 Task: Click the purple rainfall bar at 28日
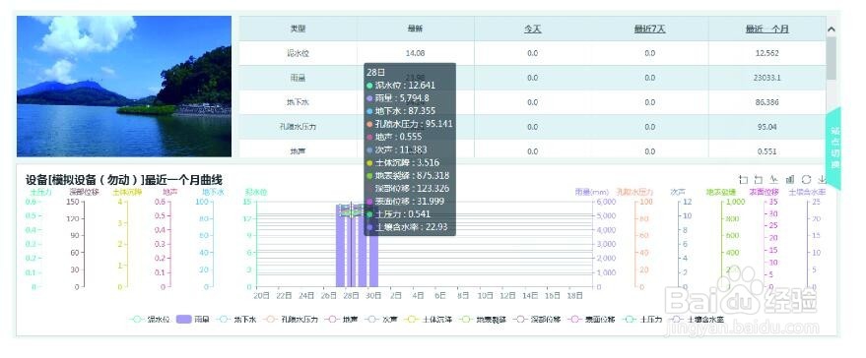pyautogui.click(x=352, y=246)
